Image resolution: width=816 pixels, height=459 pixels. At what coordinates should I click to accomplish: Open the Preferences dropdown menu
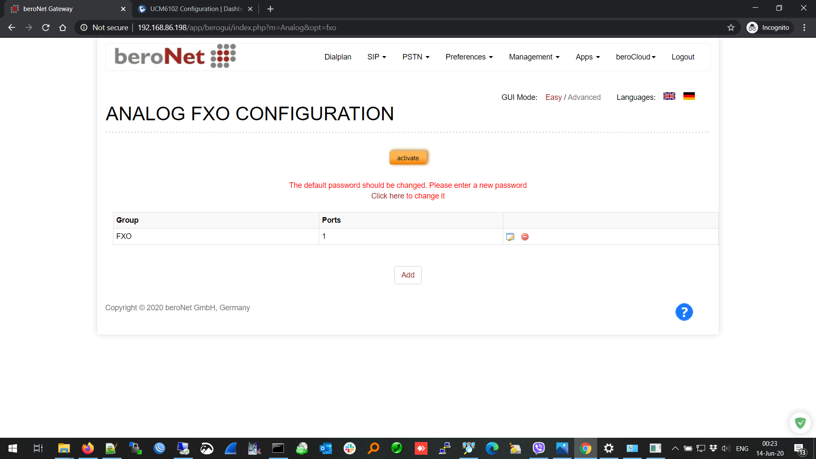pyautogui.click(x=469, y=57)
